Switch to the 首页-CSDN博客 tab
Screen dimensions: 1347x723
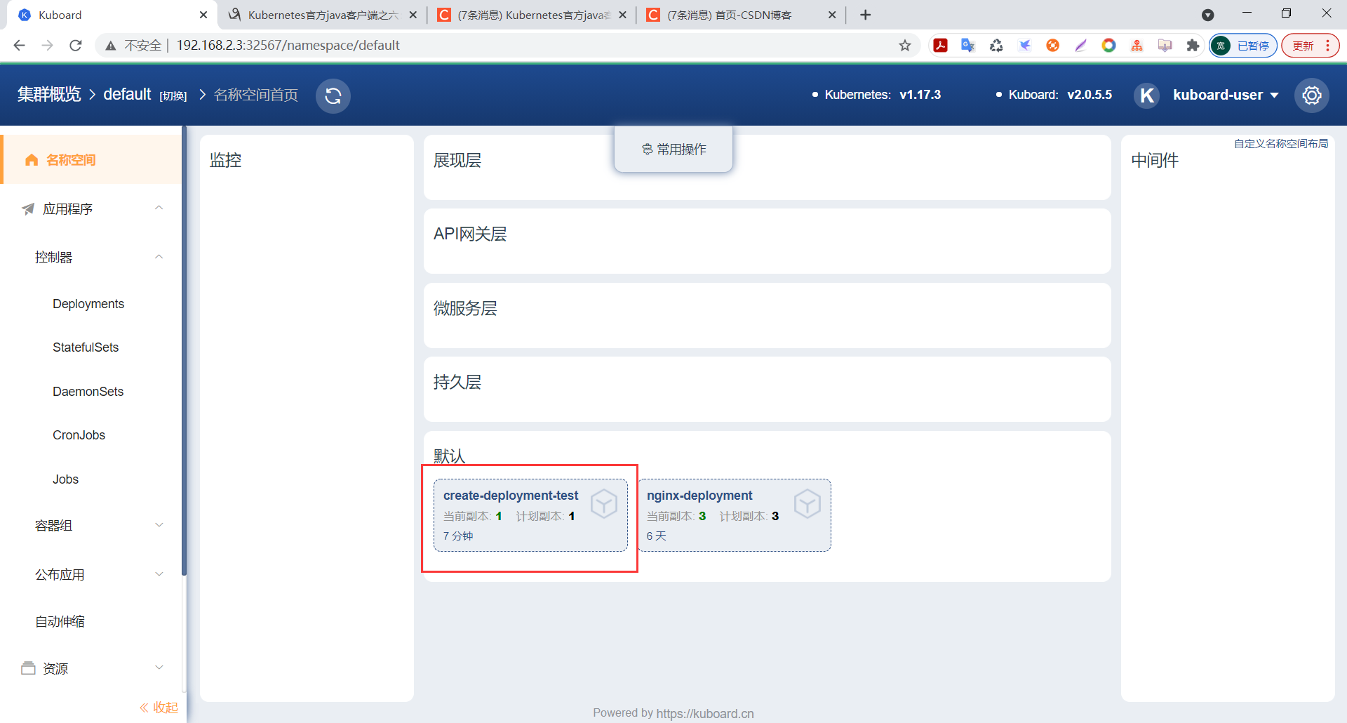point(742,15)
